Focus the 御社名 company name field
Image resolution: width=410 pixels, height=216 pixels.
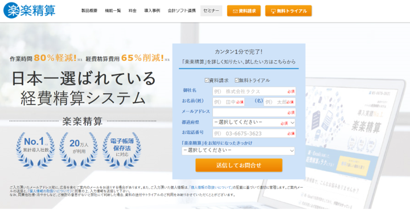254,92
